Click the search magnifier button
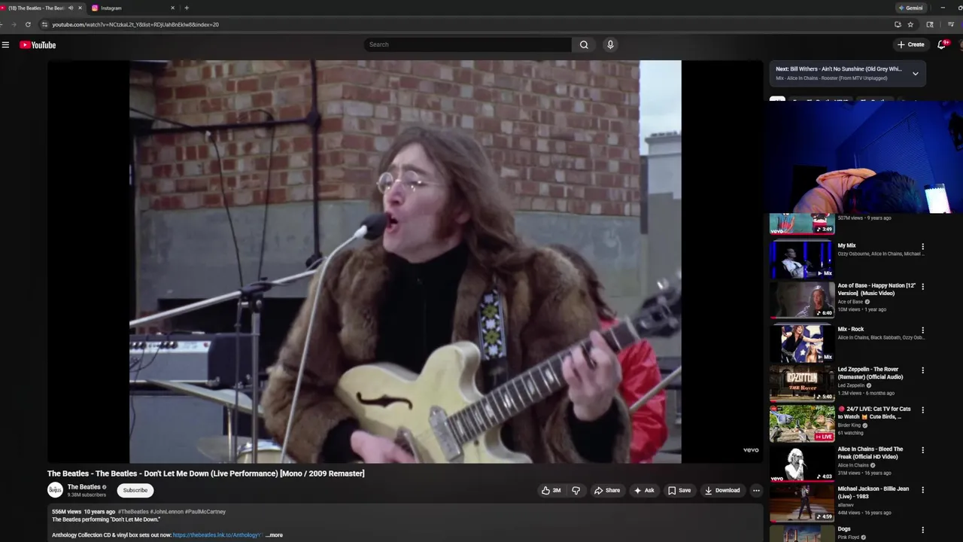Image resolution: width=963 pixels, height=542 pixels. click(x=584, y=44)
